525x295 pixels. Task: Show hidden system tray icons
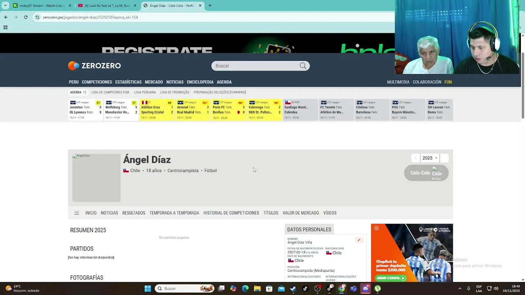(x=459, y=288)
